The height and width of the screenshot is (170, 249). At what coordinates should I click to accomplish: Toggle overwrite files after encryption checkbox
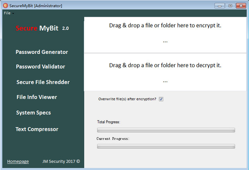161,99
